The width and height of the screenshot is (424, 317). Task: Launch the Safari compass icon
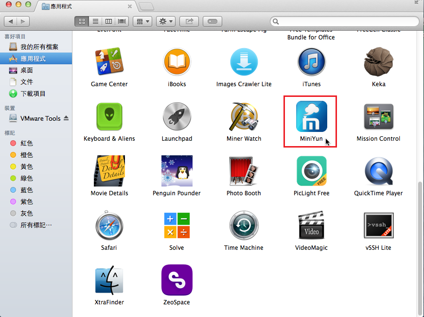point(109,225)
